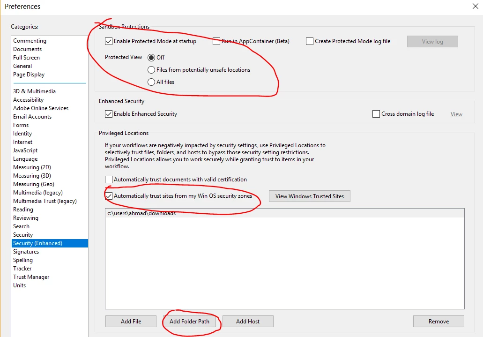Click the View log button
Screen dimensions: 483x337
tap(432, 42)
